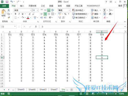Click Accounting number format icon
128x96 pixels.
[x=60, y=14]
